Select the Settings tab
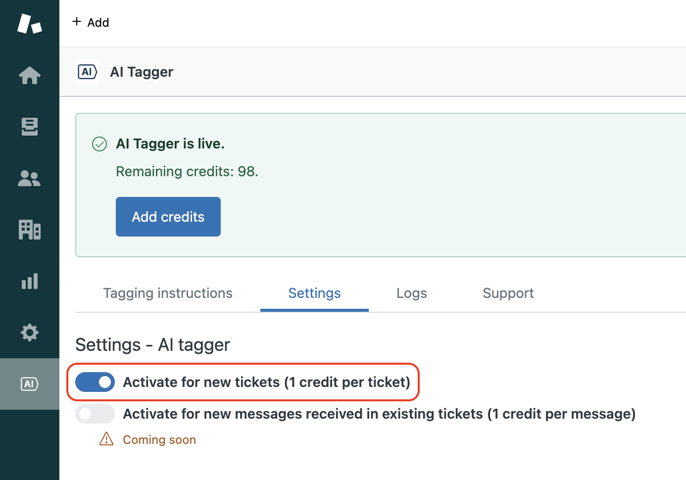The image size is (686, 480). coord(314,293)
